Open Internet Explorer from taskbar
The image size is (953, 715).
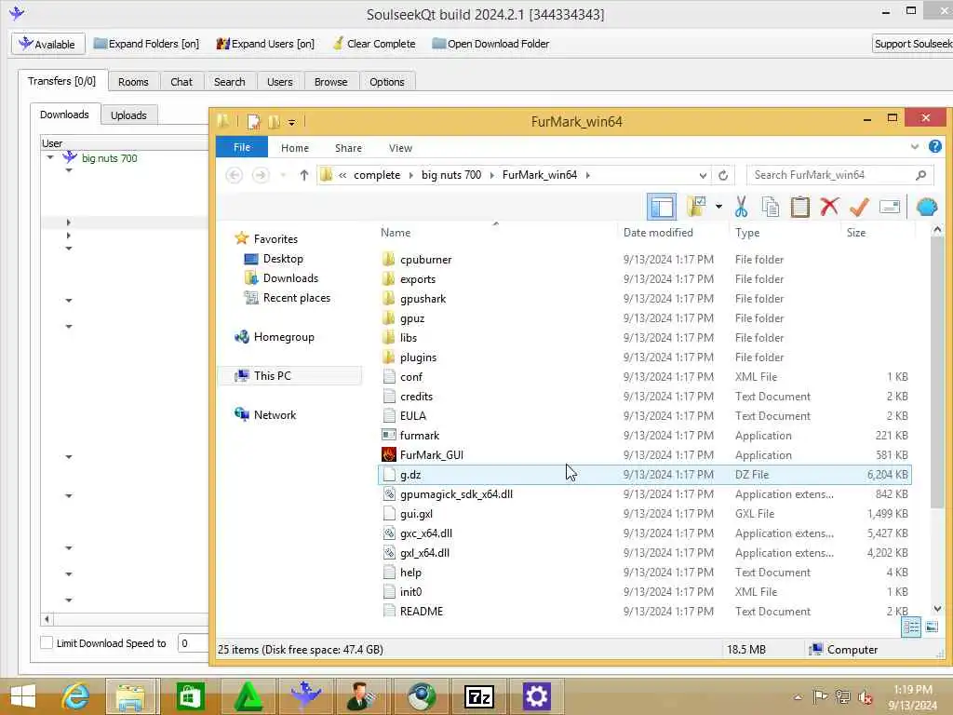pyautogui.click(x=76, y=696)
